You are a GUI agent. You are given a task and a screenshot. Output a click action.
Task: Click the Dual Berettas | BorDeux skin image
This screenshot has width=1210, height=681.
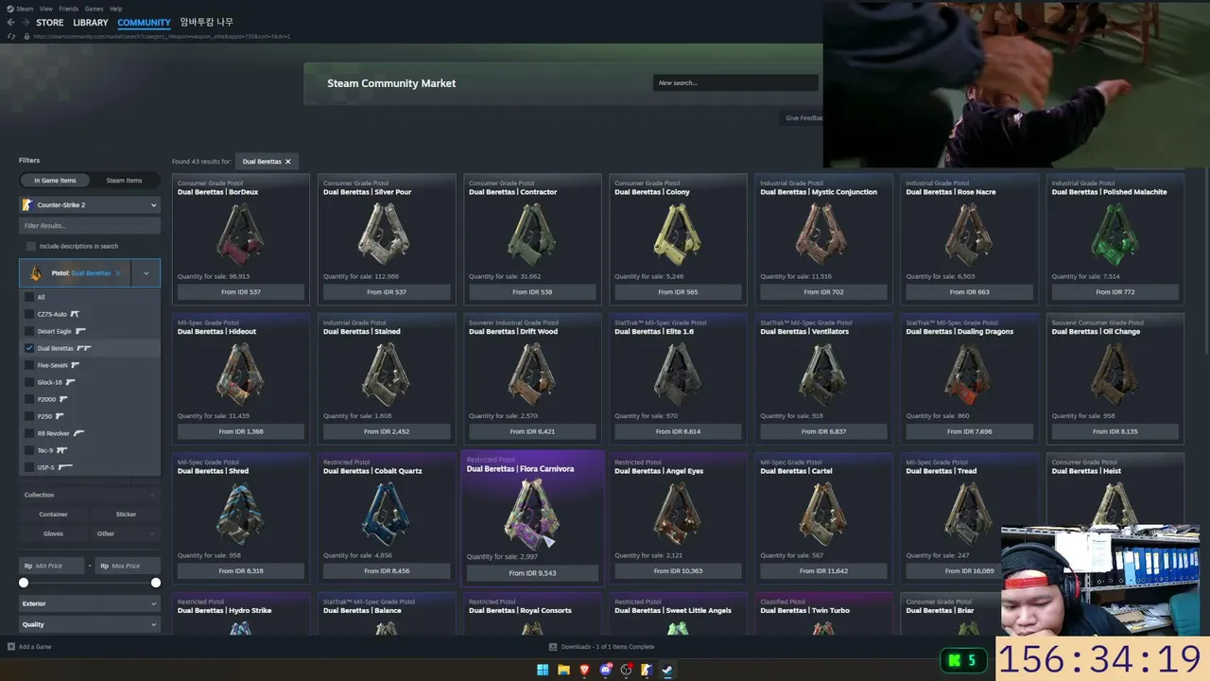240,234
